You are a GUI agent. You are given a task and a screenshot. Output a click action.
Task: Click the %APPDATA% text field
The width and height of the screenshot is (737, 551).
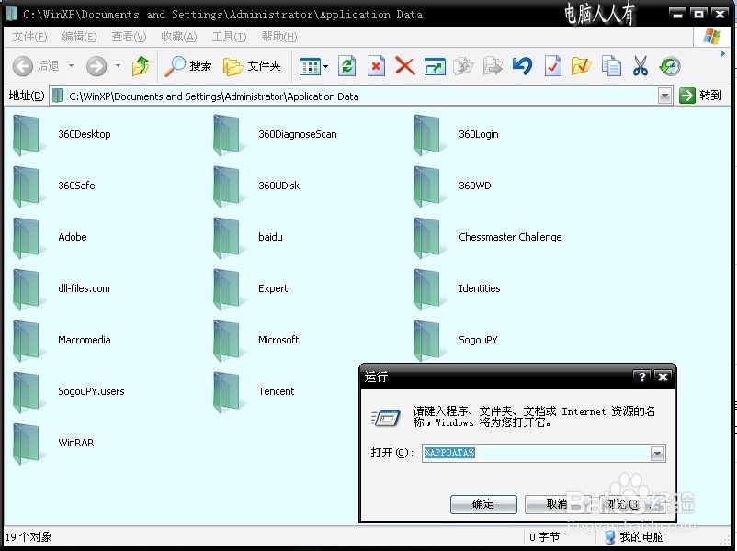[536, 454]
